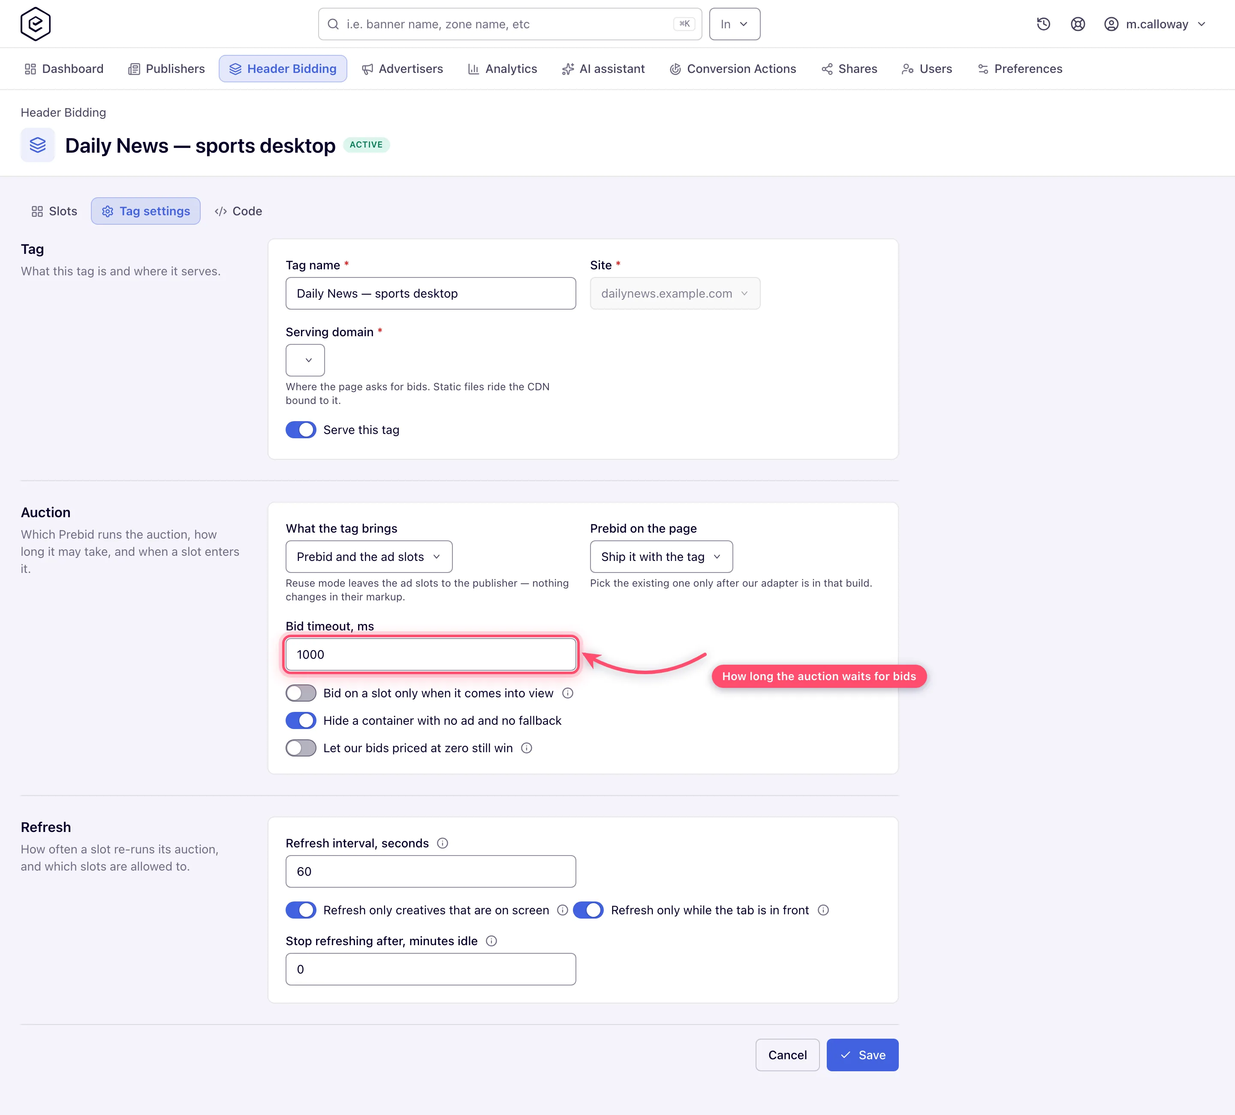Open Dashboard from the nav bar

coord(64,69)
